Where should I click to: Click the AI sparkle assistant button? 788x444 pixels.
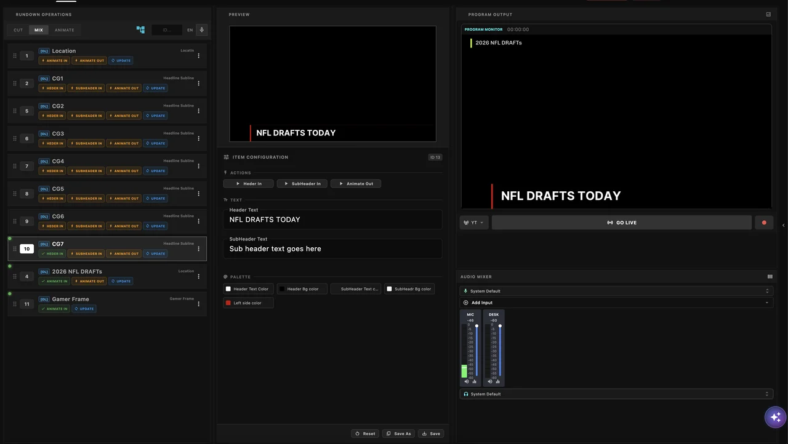click(775, 417)
